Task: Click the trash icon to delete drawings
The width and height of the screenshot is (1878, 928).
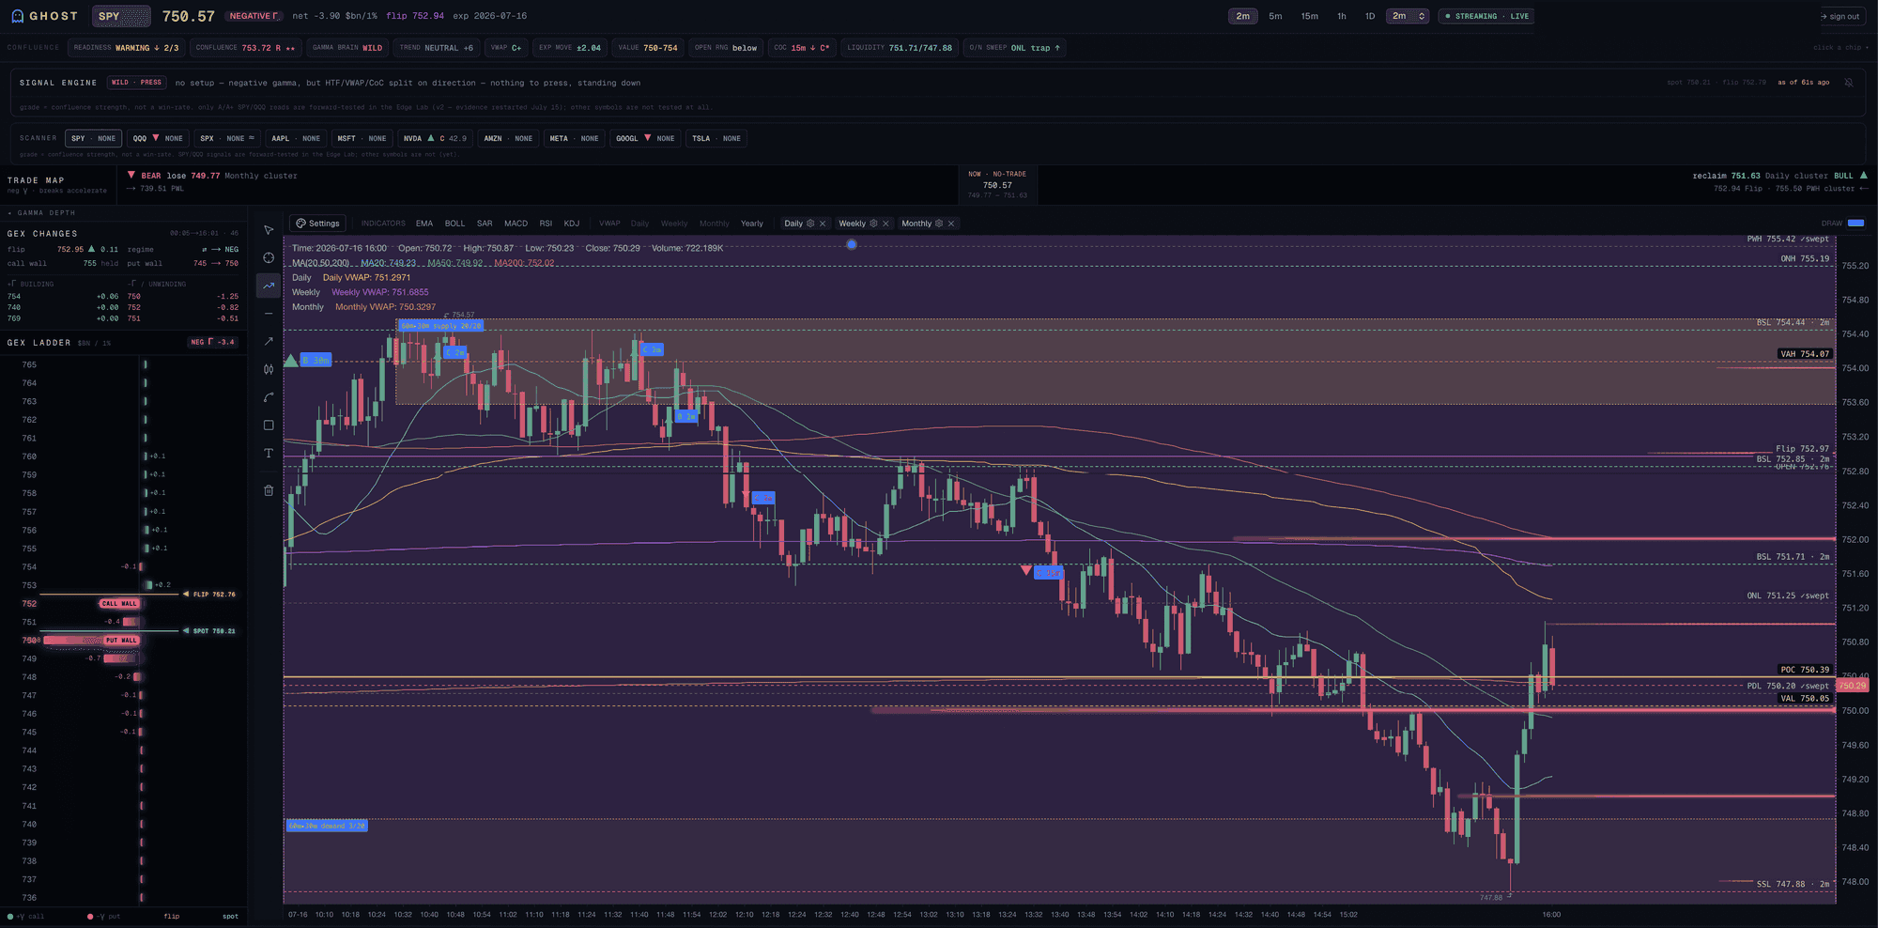Action: (269, 490)
